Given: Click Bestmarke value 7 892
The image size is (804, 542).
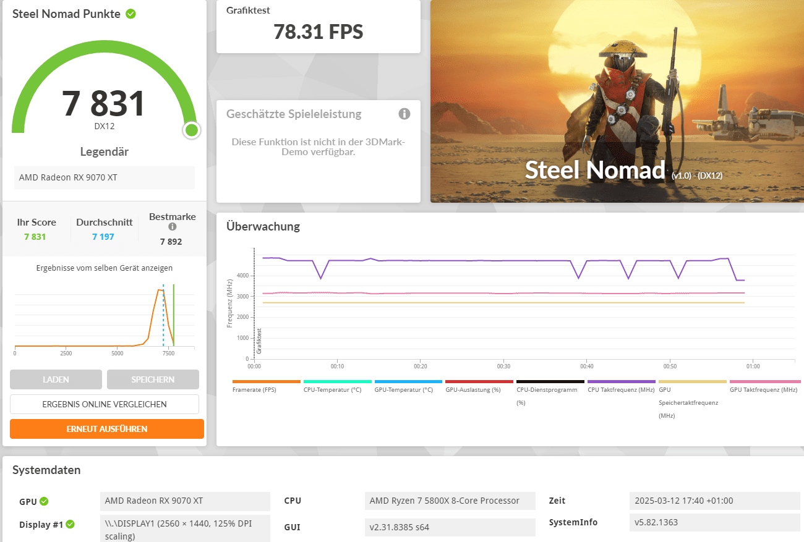Looking at the screenshot, I should pos(171,242).
